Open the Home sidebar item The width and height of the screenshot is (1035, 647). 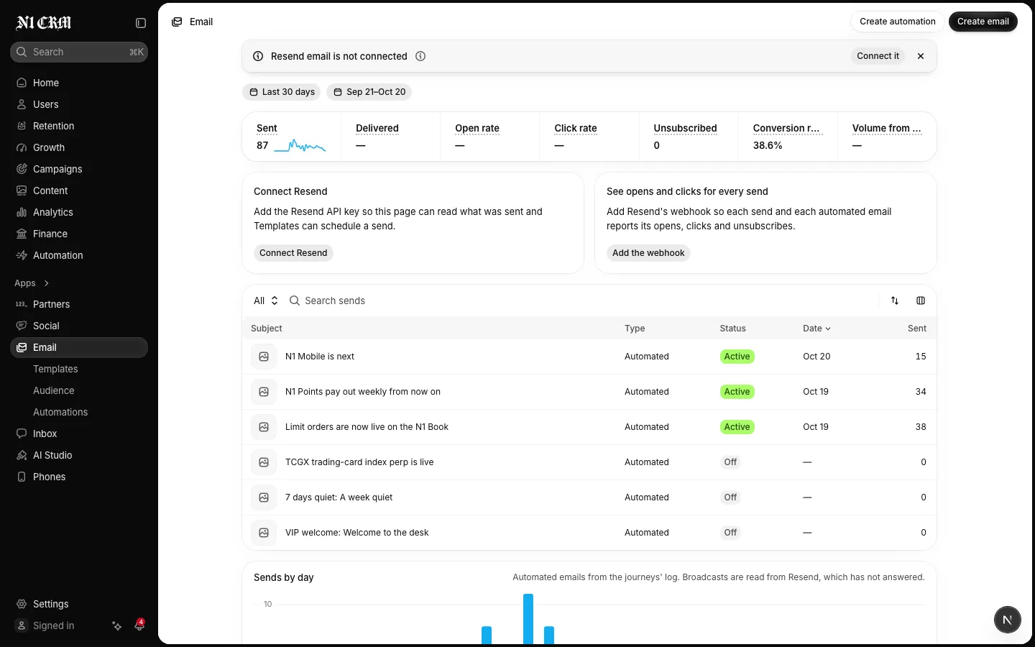(x=79, y=83)
